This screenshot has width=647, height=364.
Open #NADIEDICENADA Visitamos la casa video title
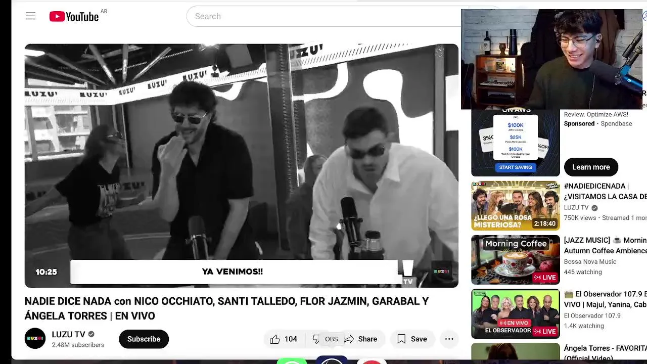[606, 191]
